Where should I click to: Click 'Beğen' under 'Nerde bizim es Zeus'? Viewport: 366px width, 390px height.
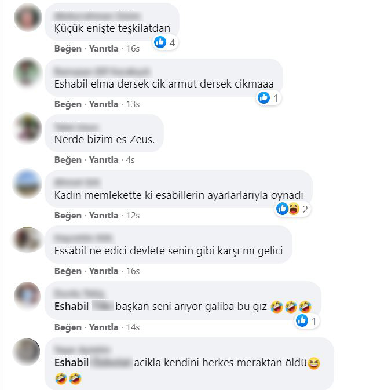[x=68, y=160]
